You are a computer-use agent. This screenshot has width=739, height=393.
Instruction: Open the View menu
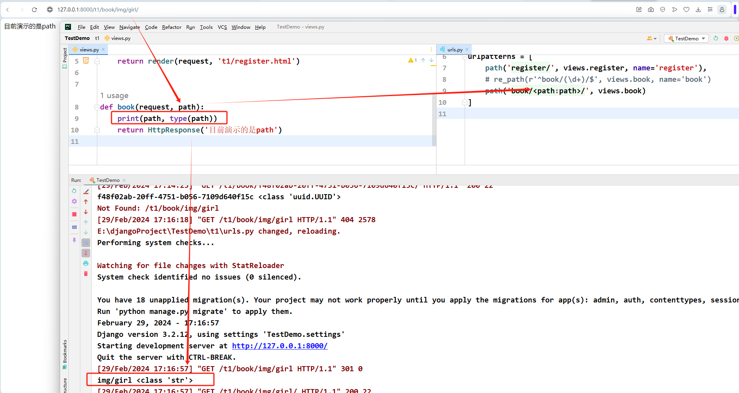point(109,27)
